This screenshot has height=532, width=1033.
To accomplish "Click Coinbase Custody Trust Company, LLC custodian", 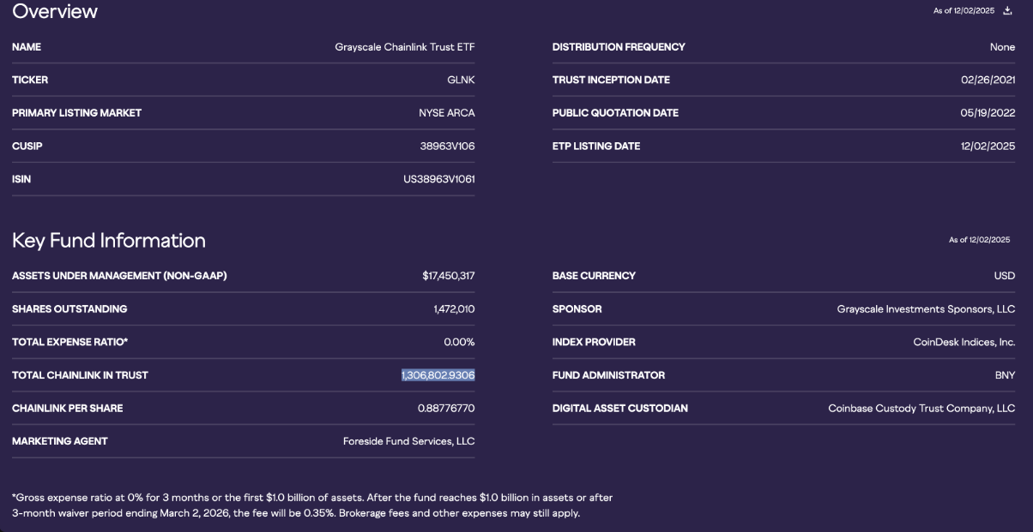I will (921, 409).
